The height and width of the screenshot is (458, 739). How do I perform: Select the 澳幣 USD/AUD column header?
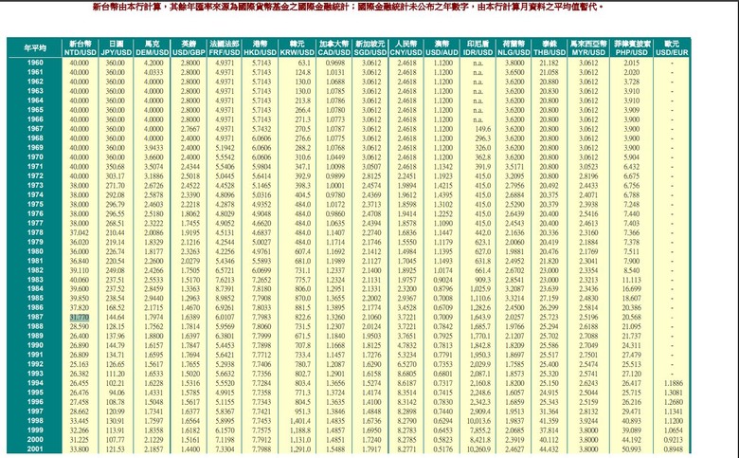pos(442,48)
